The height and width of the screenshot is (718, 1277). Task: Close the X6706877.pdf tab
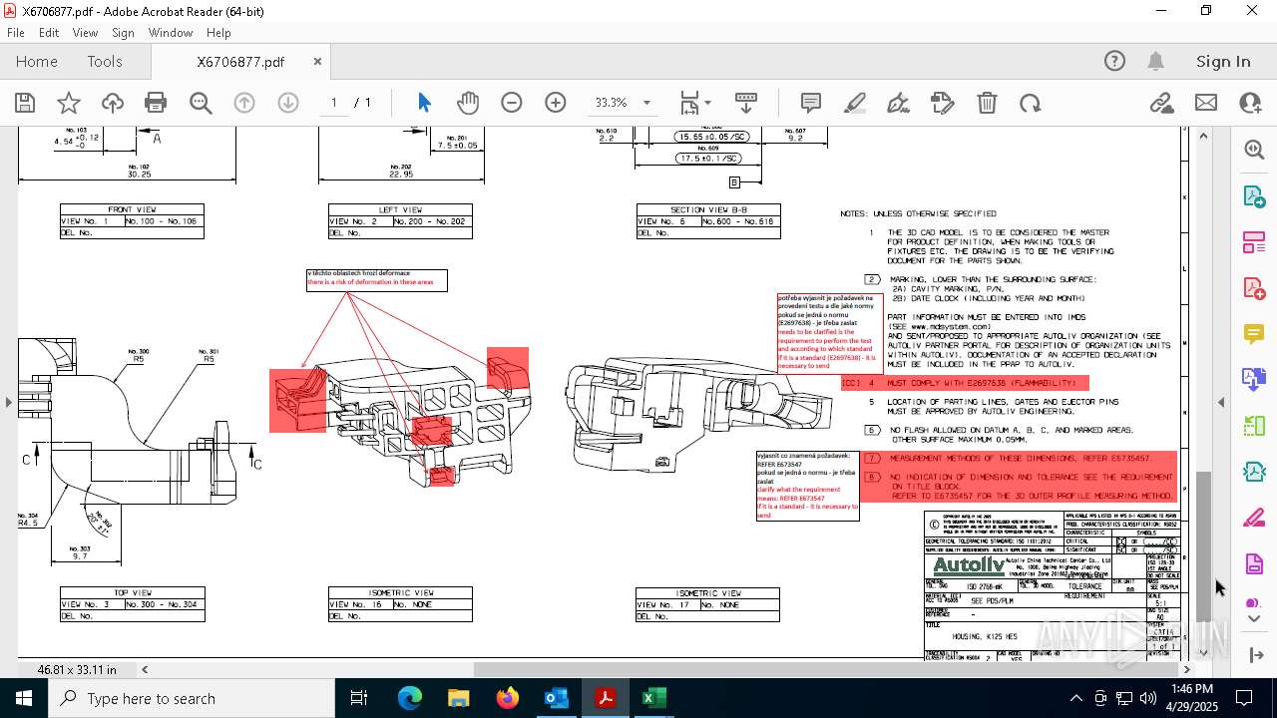pos(317,61)
